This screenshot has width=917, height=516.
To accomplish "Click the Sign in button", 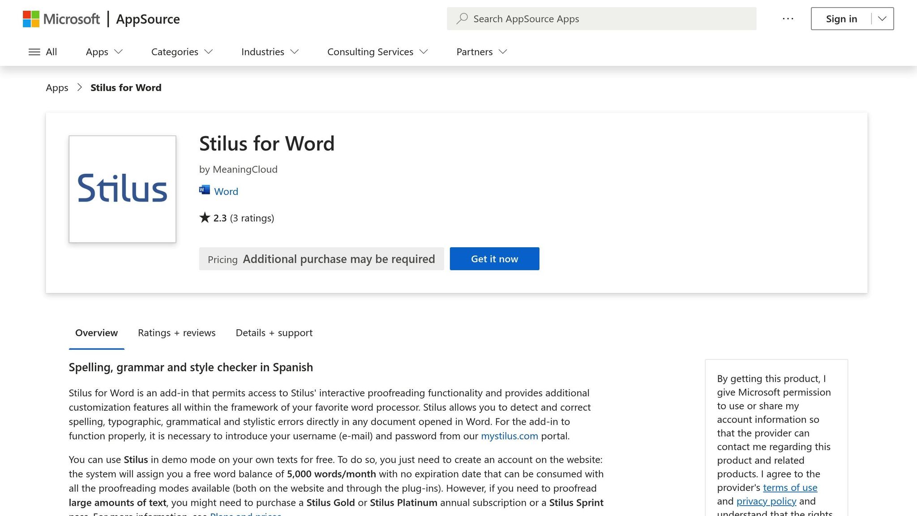I will (x=841, y=19).
